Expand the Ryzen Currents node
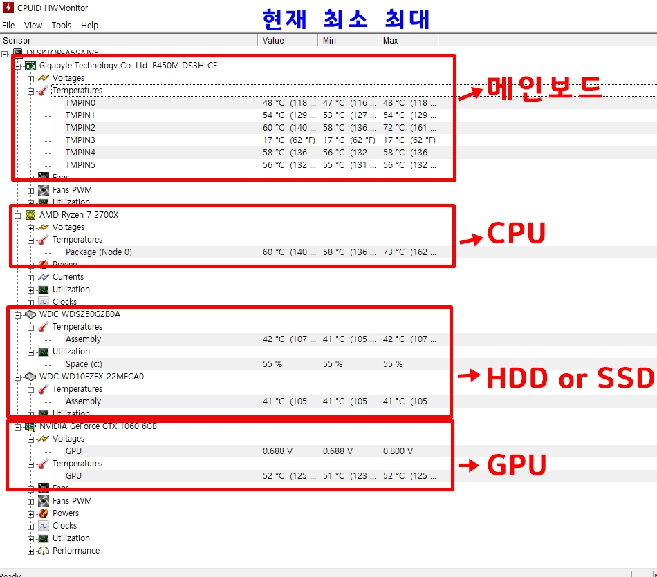 pyautogui.click(x=30, y=278)
